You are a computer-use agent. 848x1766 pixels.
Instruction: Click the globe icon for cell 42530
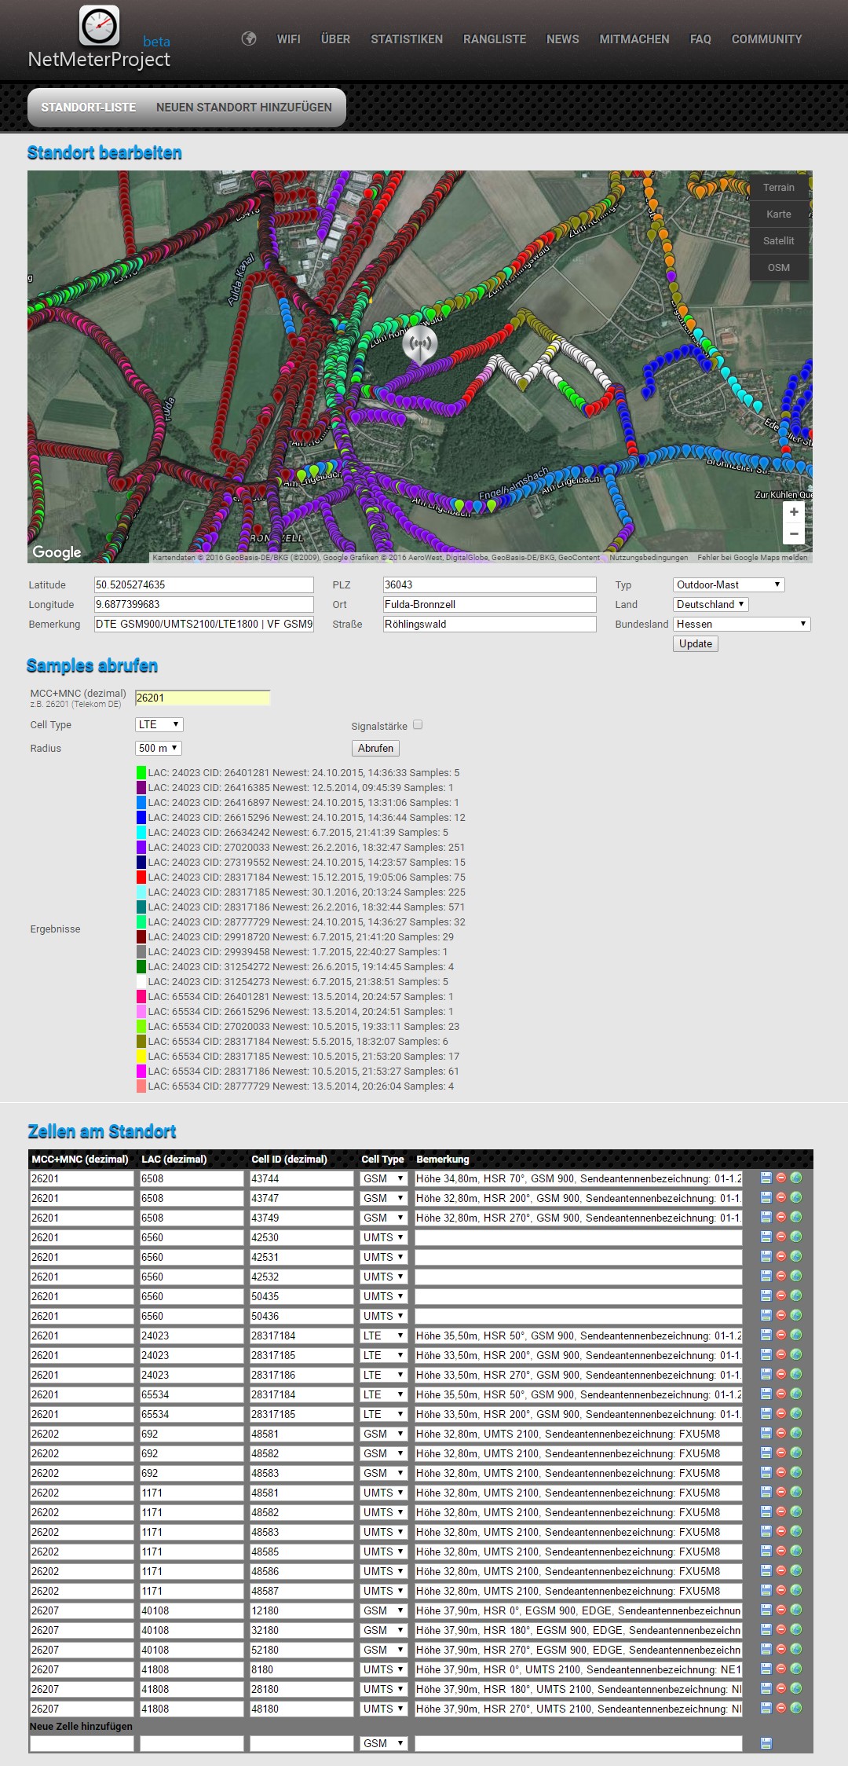coord(796,1237)
